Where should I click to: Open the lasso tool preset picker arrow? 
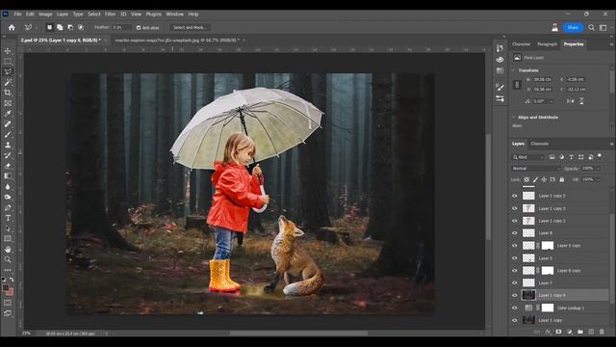pos(37,28)
